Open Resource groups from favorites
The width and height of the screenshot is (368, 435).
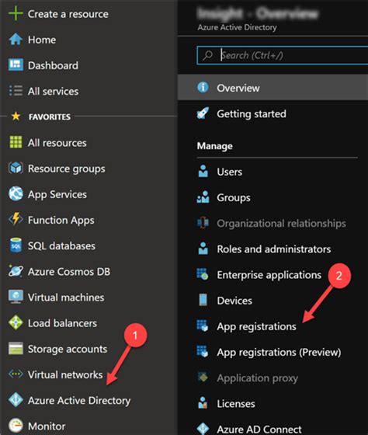(x=67, y=169)
